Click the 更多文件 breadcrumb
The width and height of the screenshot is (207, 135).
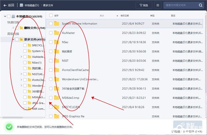(x=48, y=5)
